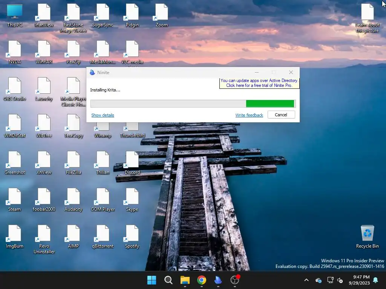Open Google Chrome from the taskbar

pyautogui.click(x=202, y=280)
